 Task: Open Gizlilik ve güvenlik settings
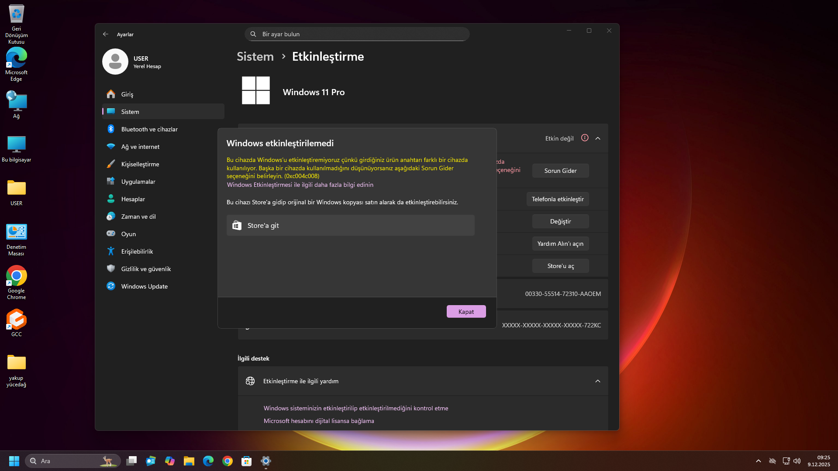[x=163, y=269]
